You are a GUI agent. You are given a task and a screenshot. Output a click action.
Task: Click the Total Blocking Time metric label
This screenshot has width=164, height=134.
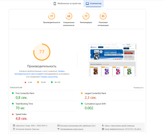click(24, 104)
